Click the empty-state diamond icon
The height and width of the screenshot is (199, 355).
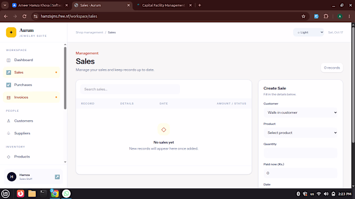[x=164, y=130]
